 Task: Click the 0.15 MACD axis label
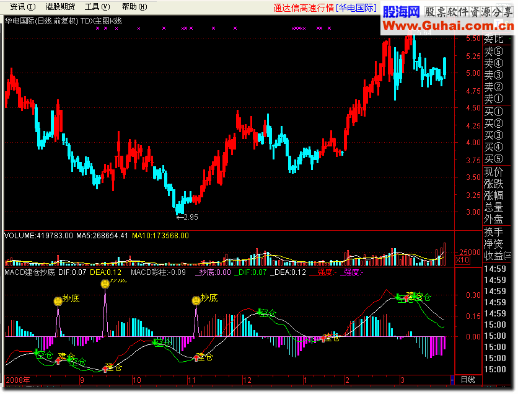coord(473,316)
